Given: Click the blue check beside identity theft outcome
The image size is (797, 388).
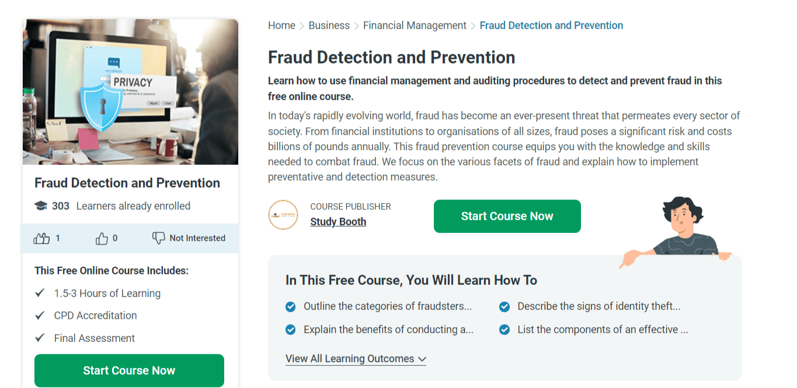Looking at the screenshot, I should click(504, 306).
